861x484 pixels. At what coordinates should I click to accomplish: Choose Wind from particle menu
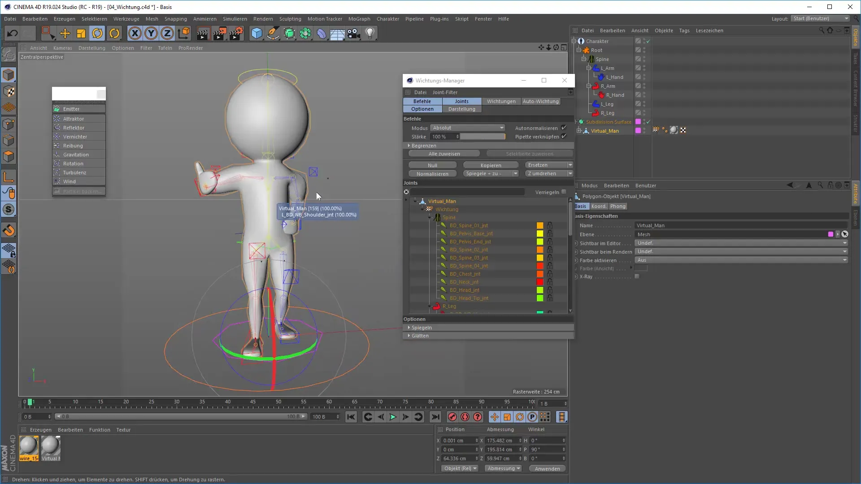(x=79, y=181)
